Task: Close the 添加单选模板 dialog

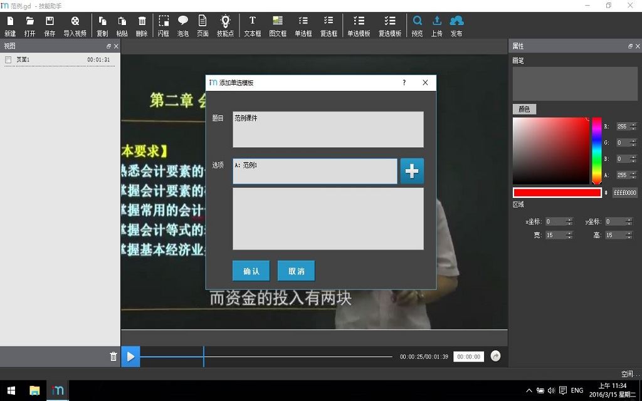Action: pyautogui.click(x=425, y=83)
